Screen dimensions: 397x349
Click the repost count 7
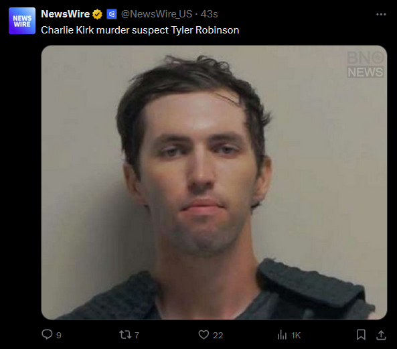(137, 336)
